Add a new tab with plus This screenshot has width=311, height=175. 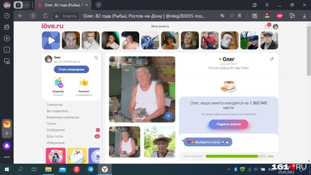pyautogui.click(x=99, y=5)
